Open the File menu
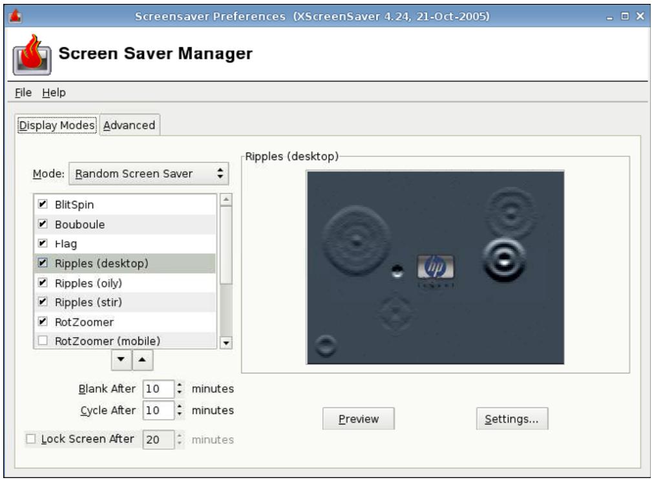 tap(23, 92)
